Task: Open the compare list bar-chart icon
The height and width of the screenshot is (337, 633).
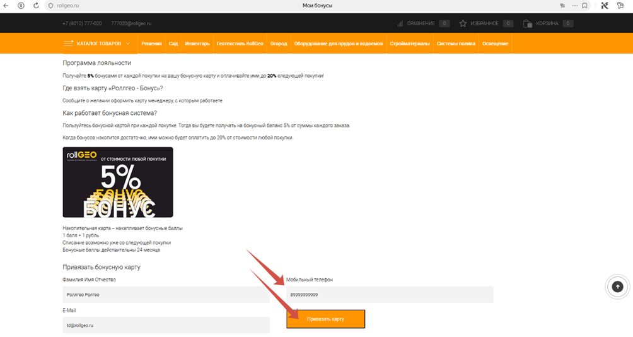Action: pyautogui.click(x=400, y=23)
